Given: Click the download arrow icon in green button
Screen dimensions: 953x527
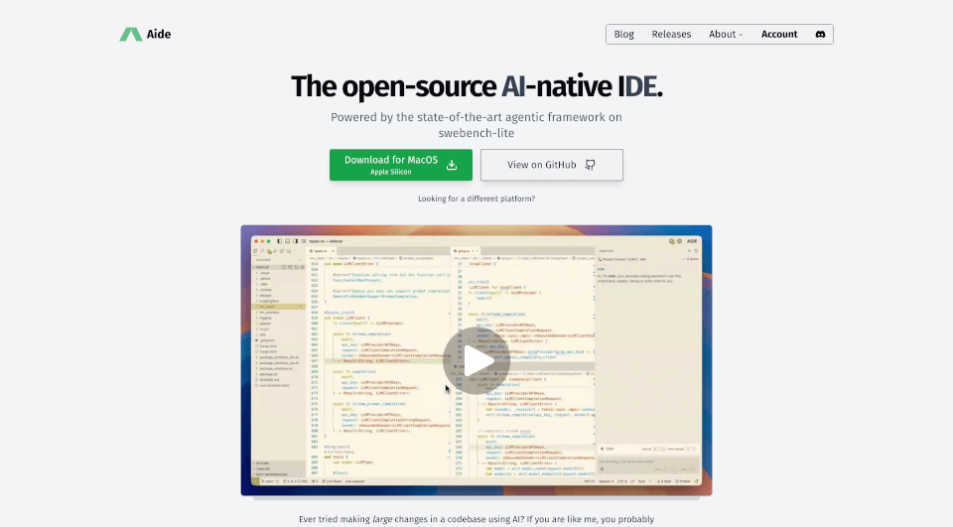Looking at the screenshot, I should pos(452,165).
